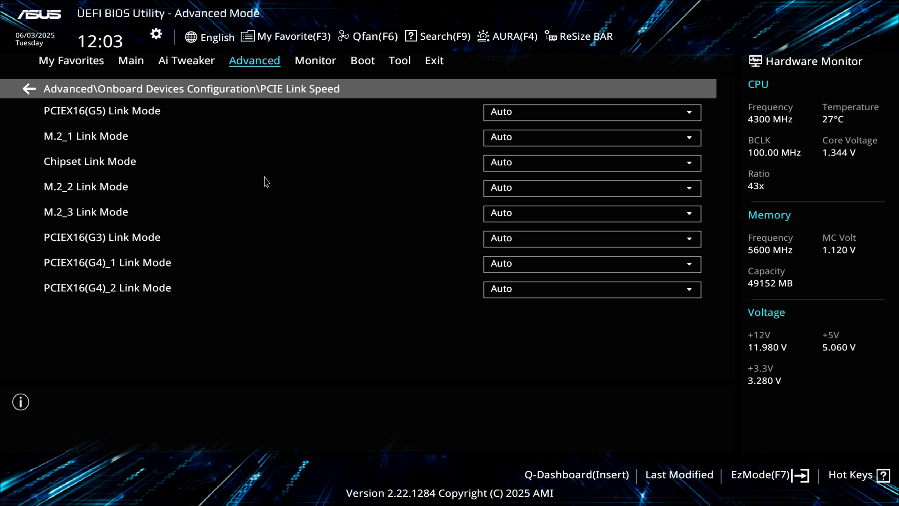This screenshot has height=506, width=899.
Task: Open Qfan fan control icon
Action: (x=344, y=36)
